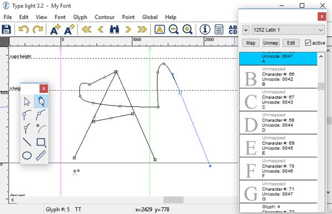Image resolution: width=332 pixels, height=214 pixels.
Task: Close the floating toolbox panel
Action: click(x=44, y=88)
